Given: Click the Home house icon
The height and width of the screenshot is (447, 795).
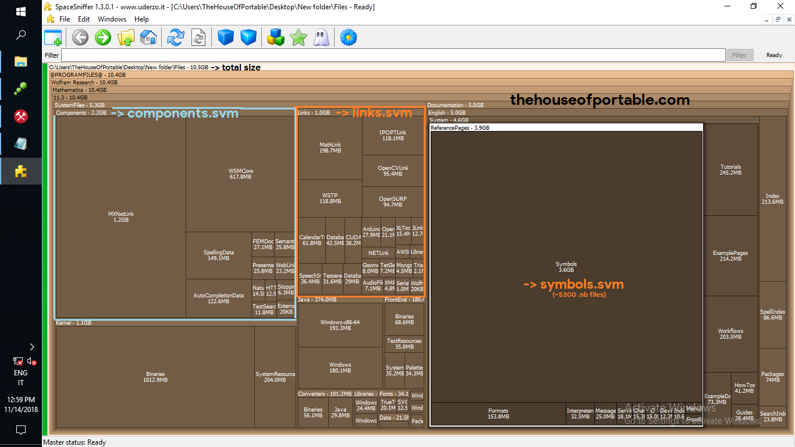Looking at the screenshot, I should click(148, 38).
